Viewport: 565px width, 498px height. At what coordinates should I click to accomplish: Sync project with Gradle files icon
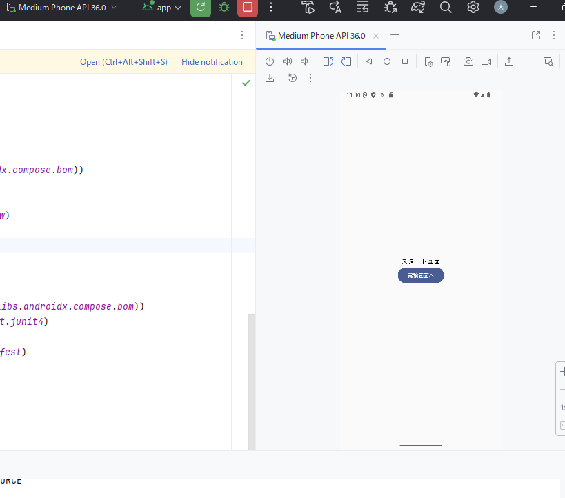[x=417, y=8]
